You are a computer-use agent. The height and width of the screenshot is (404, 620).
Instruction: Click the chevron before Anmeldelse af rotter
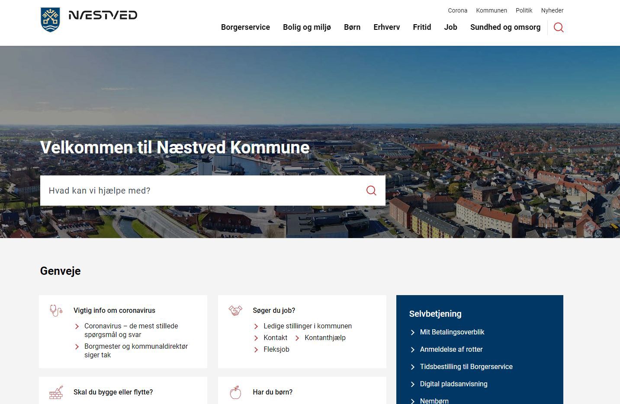[x=412, y=350]
